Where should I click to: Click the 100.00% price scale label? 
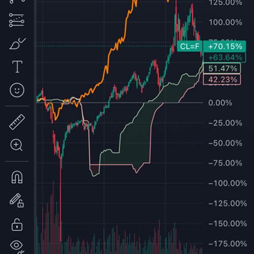[226, 22]
